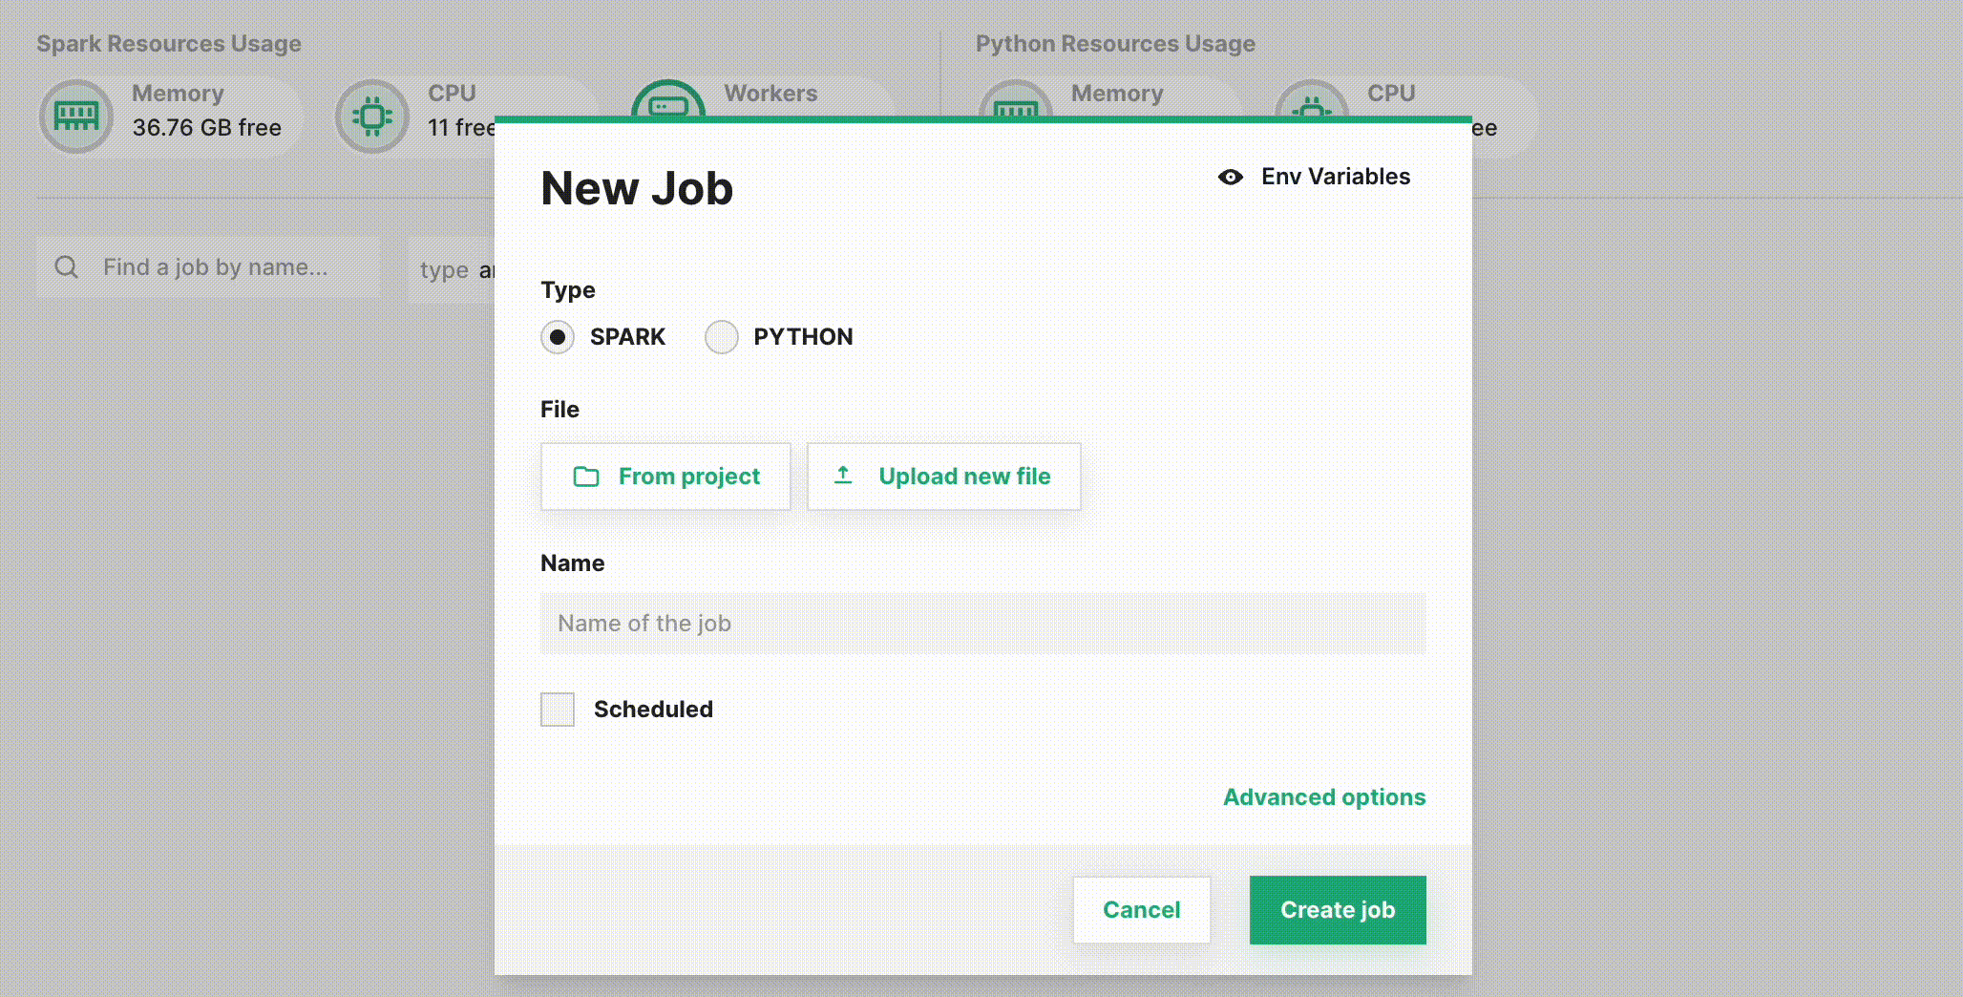Click the CPU icon under Spark Resources
1963x997 pixels.
[372, 116]
